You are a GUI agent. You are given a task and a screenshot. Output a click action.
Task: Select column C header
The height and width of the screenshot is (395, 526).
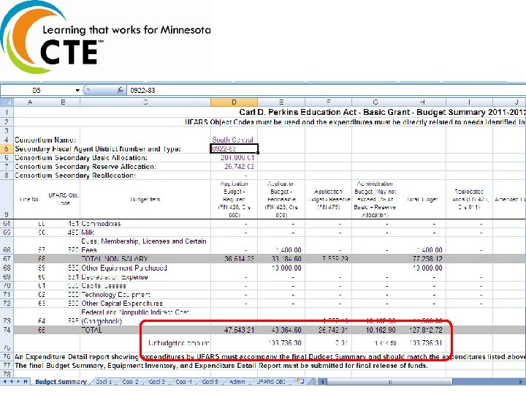145,102
